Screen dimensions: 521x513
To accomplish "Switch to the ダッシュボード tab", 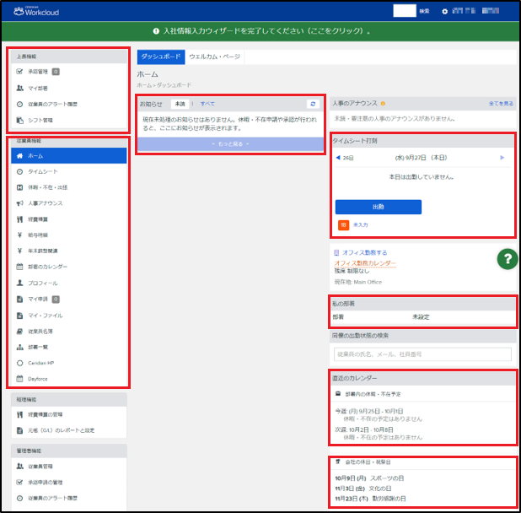I will pyautogui.click(x=161, y=57).
